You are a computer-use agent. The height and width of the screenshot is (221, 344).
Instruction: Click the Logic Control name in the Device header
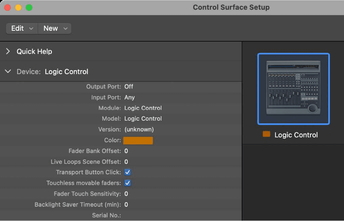[66, 72]
